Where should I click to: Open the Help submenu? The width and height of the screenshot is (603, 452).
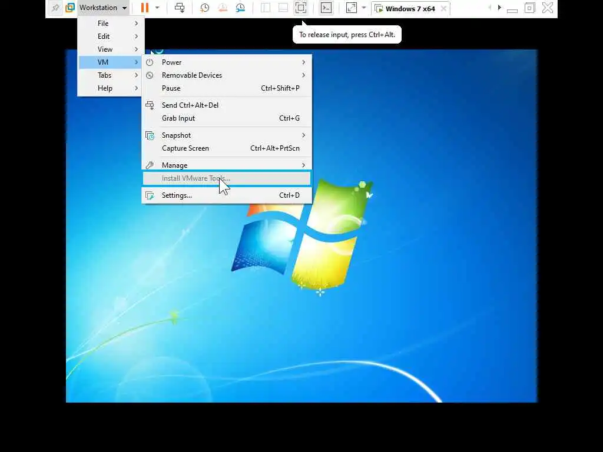(x=111, y=88)
